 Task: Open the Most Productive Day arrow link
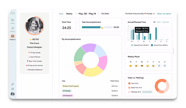click(154, 13)
